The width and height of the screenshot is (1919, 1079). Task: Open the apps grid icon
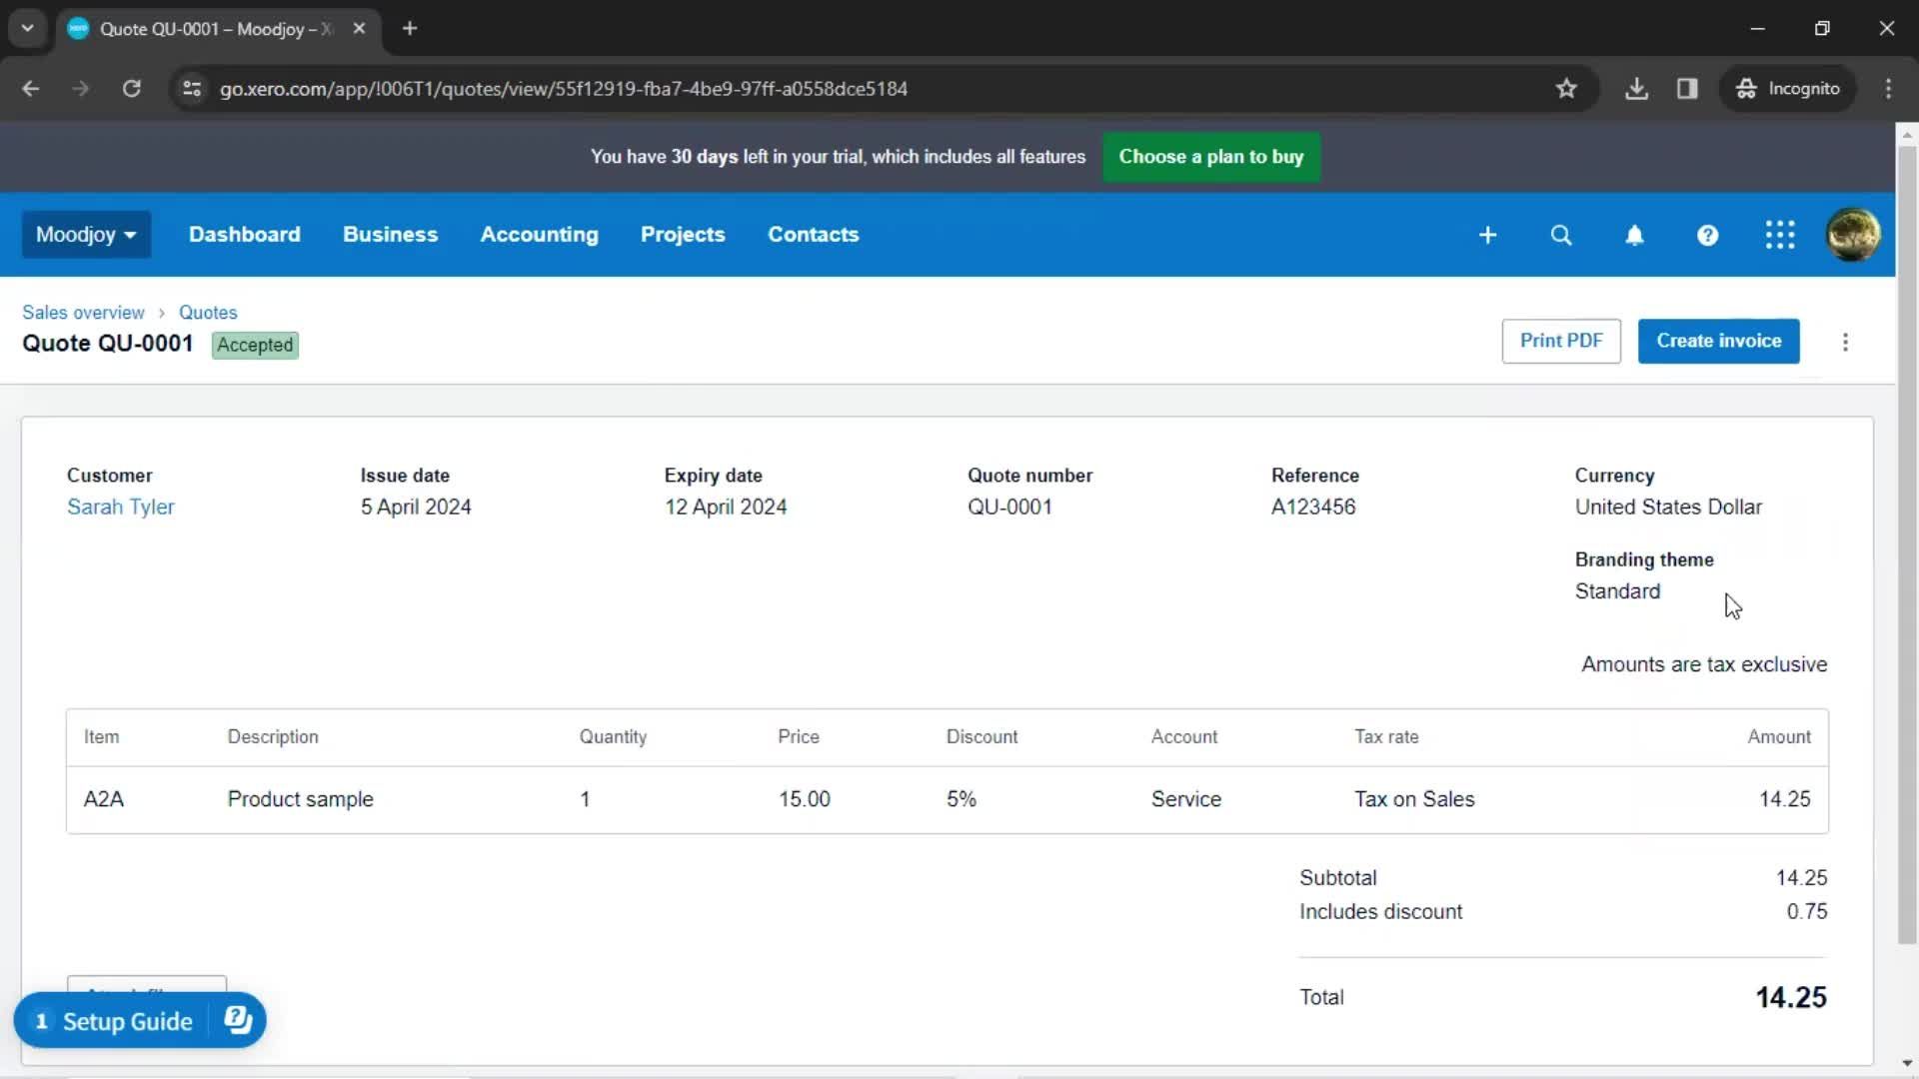pyautogui.click(x=1780, y=235)
